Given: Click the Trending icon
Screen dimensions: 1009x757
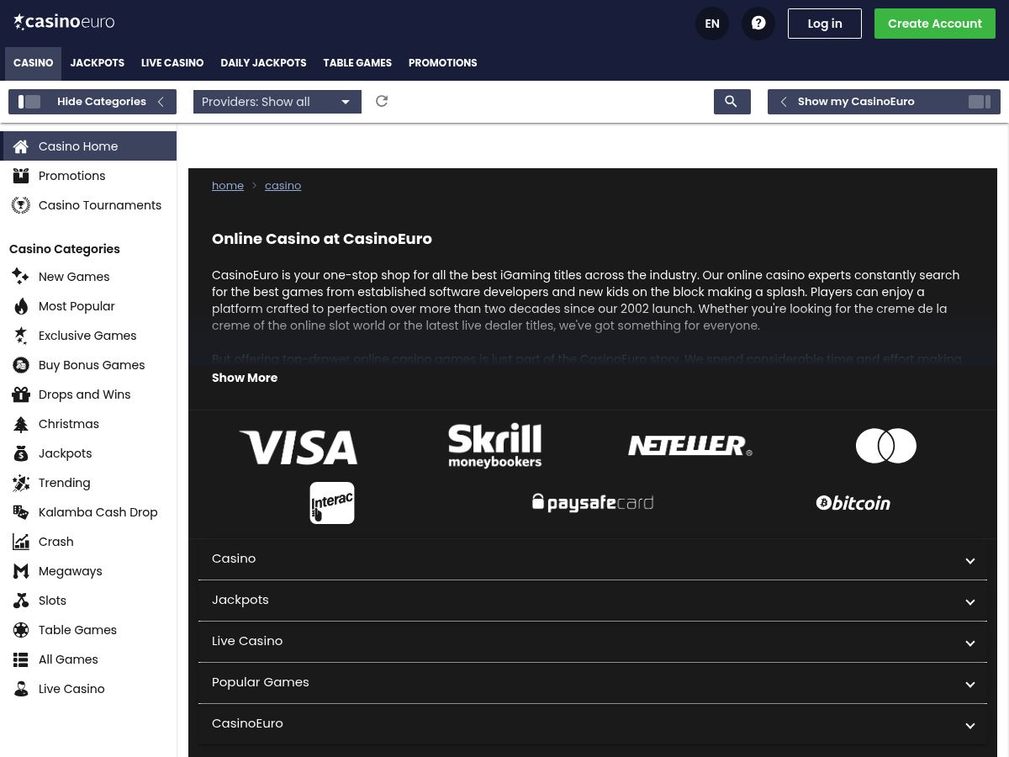Looking at the screenshot, I should 21,483.
